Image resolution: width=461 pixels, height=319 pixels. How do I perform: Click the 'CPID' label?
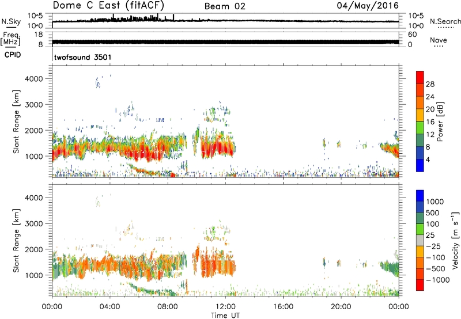tap(13, 55)
